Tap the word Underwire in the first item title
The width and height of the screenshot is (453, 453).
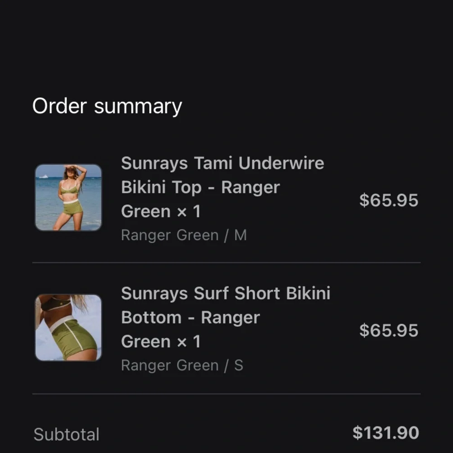click(x=281, y=163)
